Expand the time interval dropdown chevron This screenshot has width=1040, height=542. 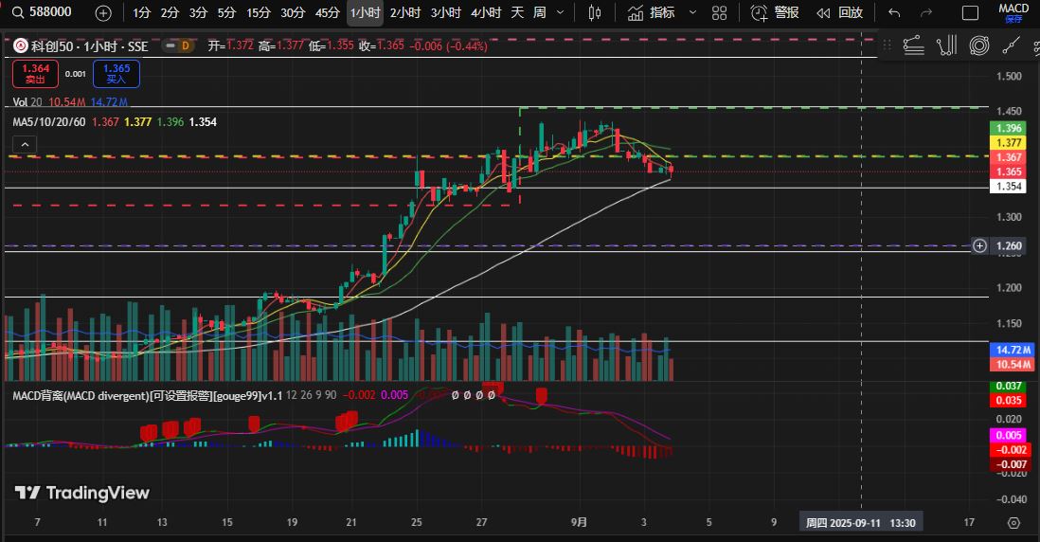(x=561, y=12)
